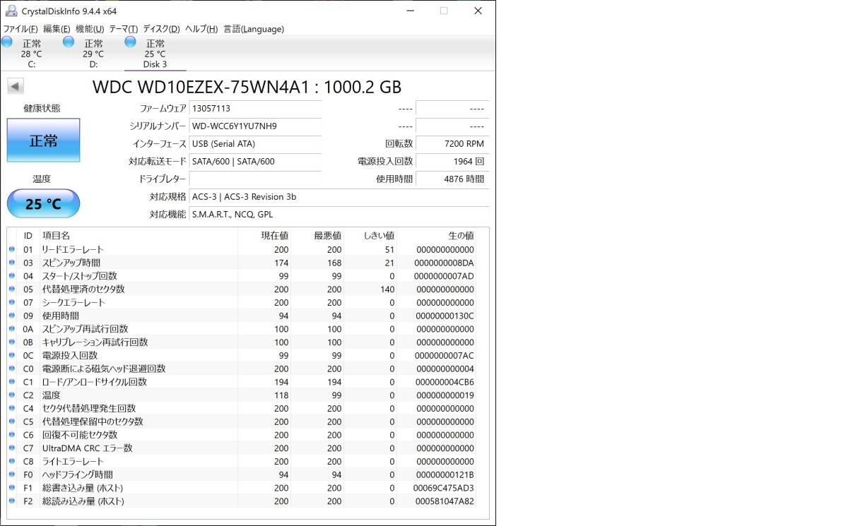848x526 pixels.
Task: Click raw value 00000000130C
Action: [444, 316]
